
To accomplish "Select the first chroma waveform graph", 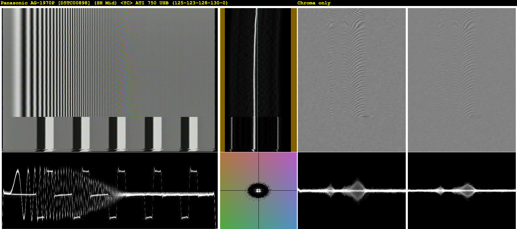I will [351, 191].
